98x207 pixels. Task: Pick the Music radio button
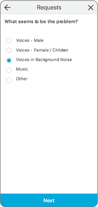9,70
